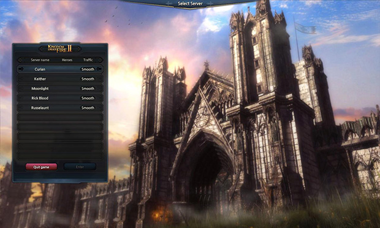Click Smooth traffic badge for Moonlight
Screen dimensions: 380x228
[88, 89]
